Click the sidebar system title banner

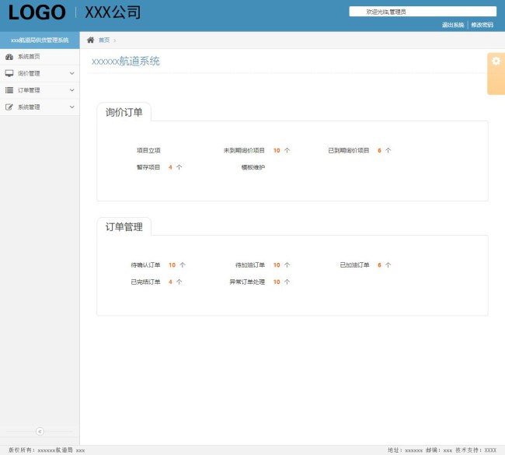point(40,40)
